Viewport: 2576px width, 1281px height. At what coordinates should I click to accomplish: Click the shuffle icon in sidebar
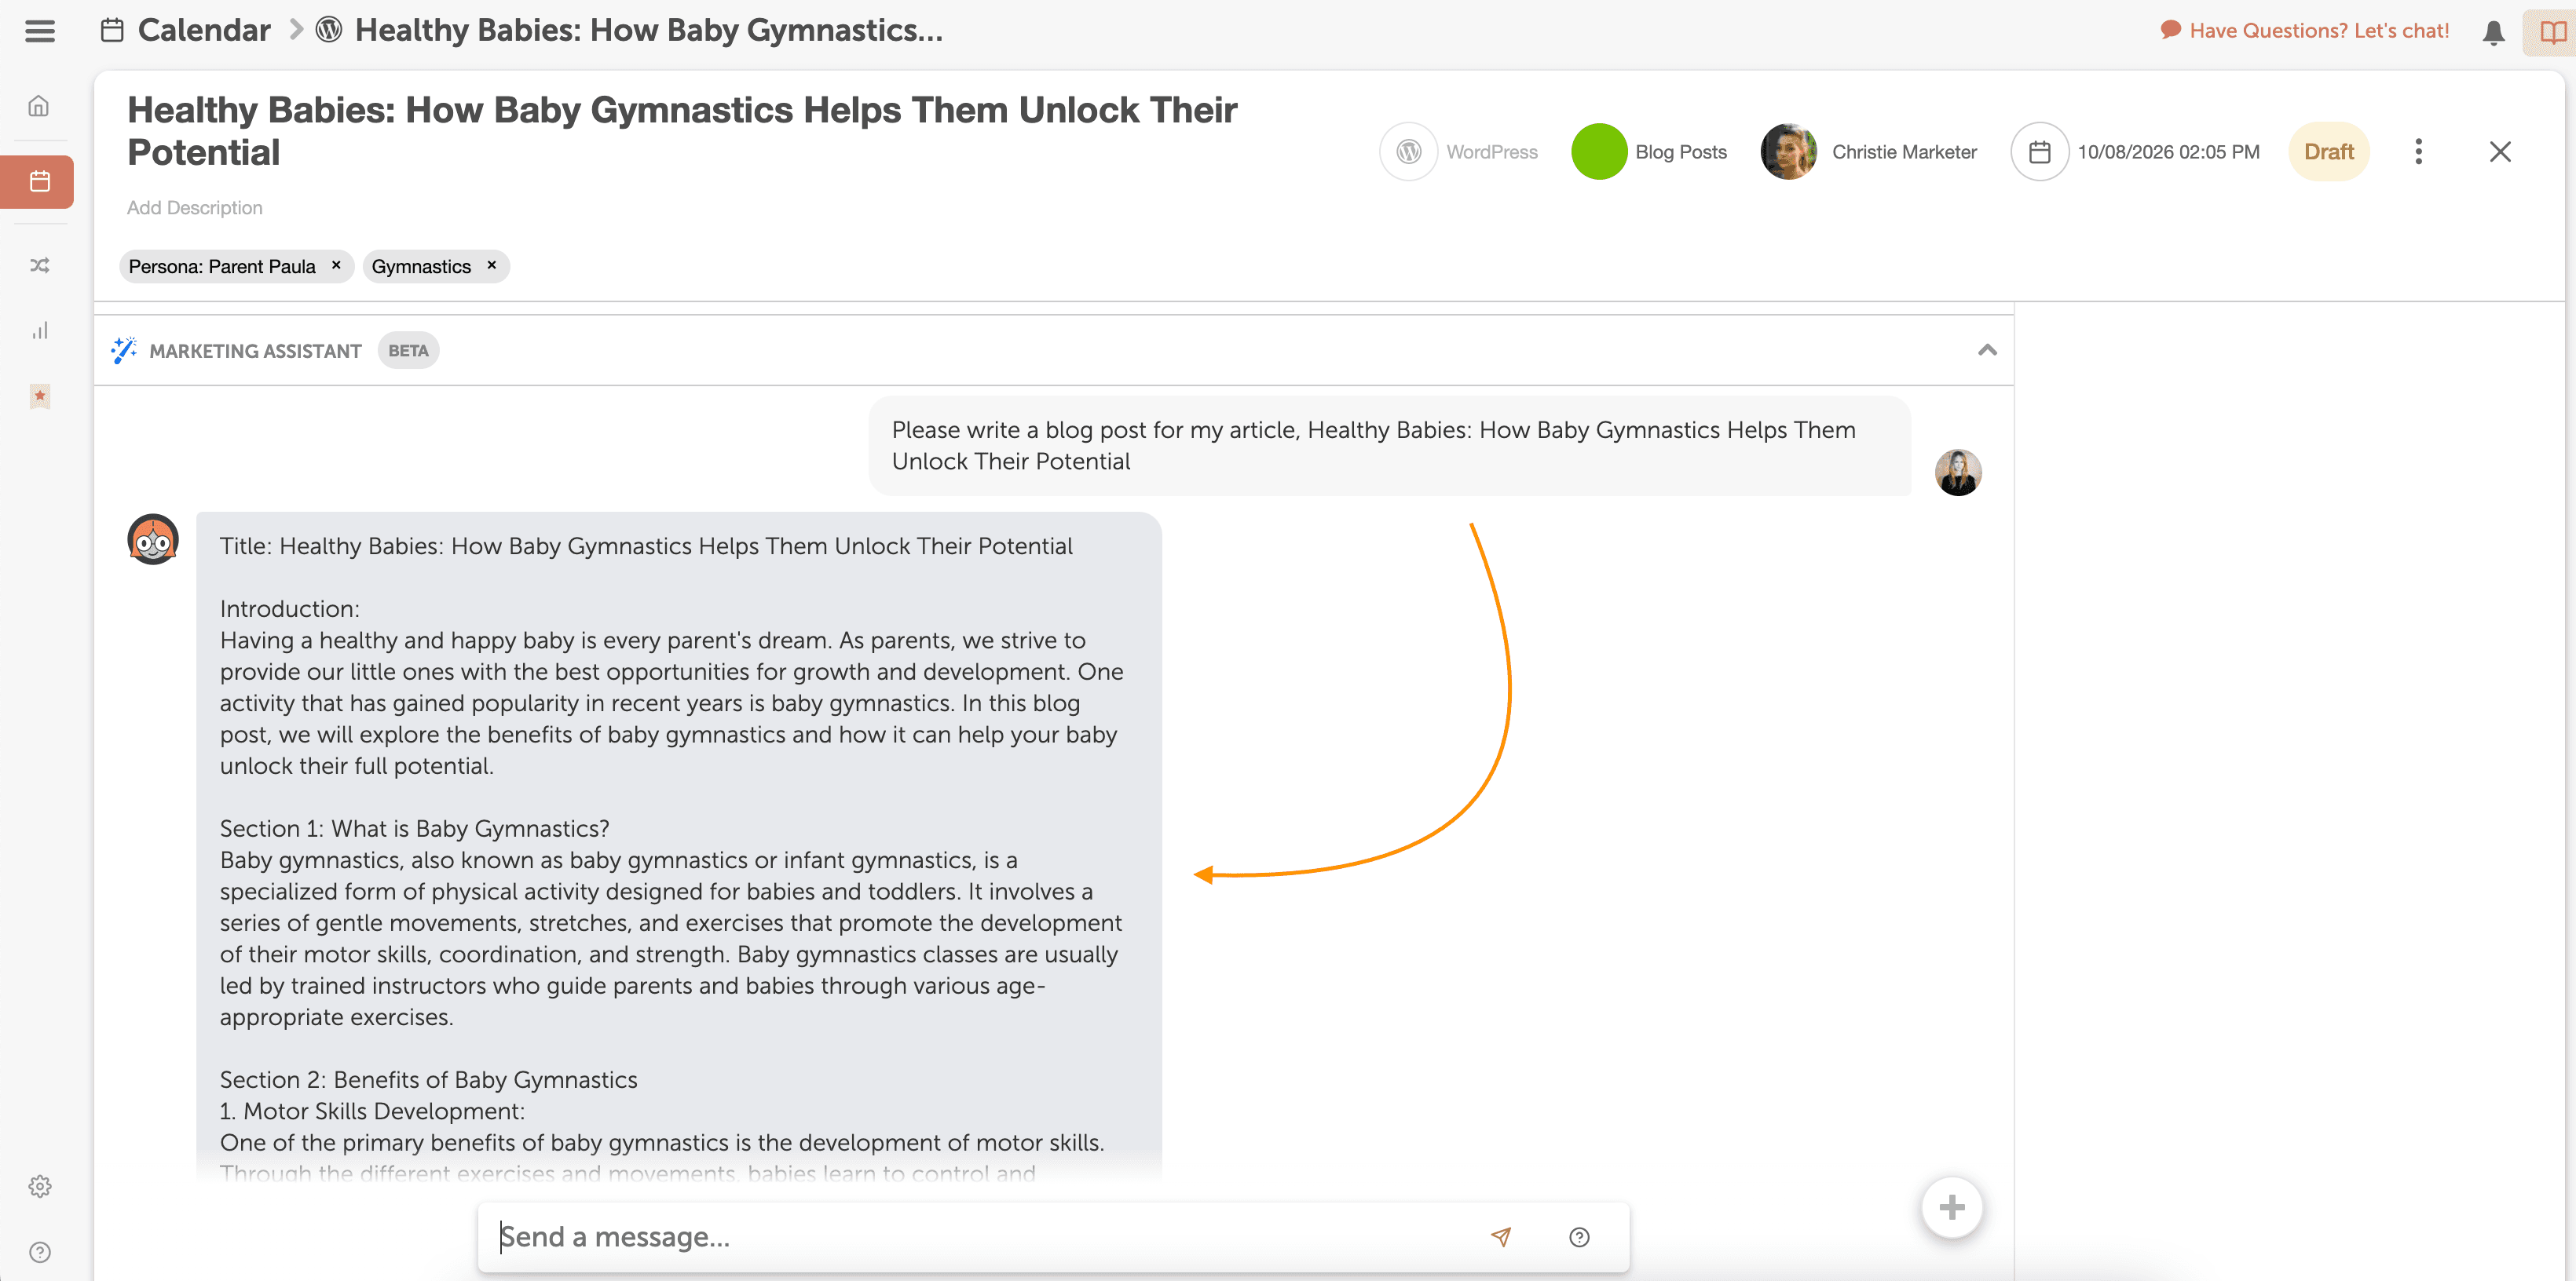pyautogui.click(x=39, y=265)
